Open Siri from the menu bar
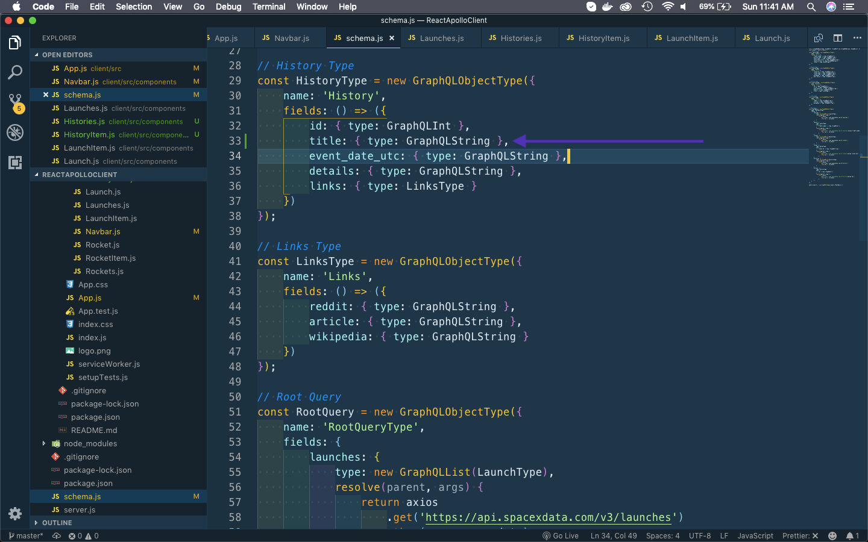 831,7
